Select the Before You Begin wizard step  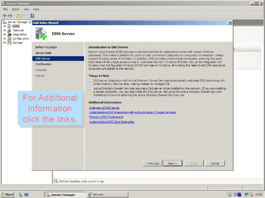(46, 47)
